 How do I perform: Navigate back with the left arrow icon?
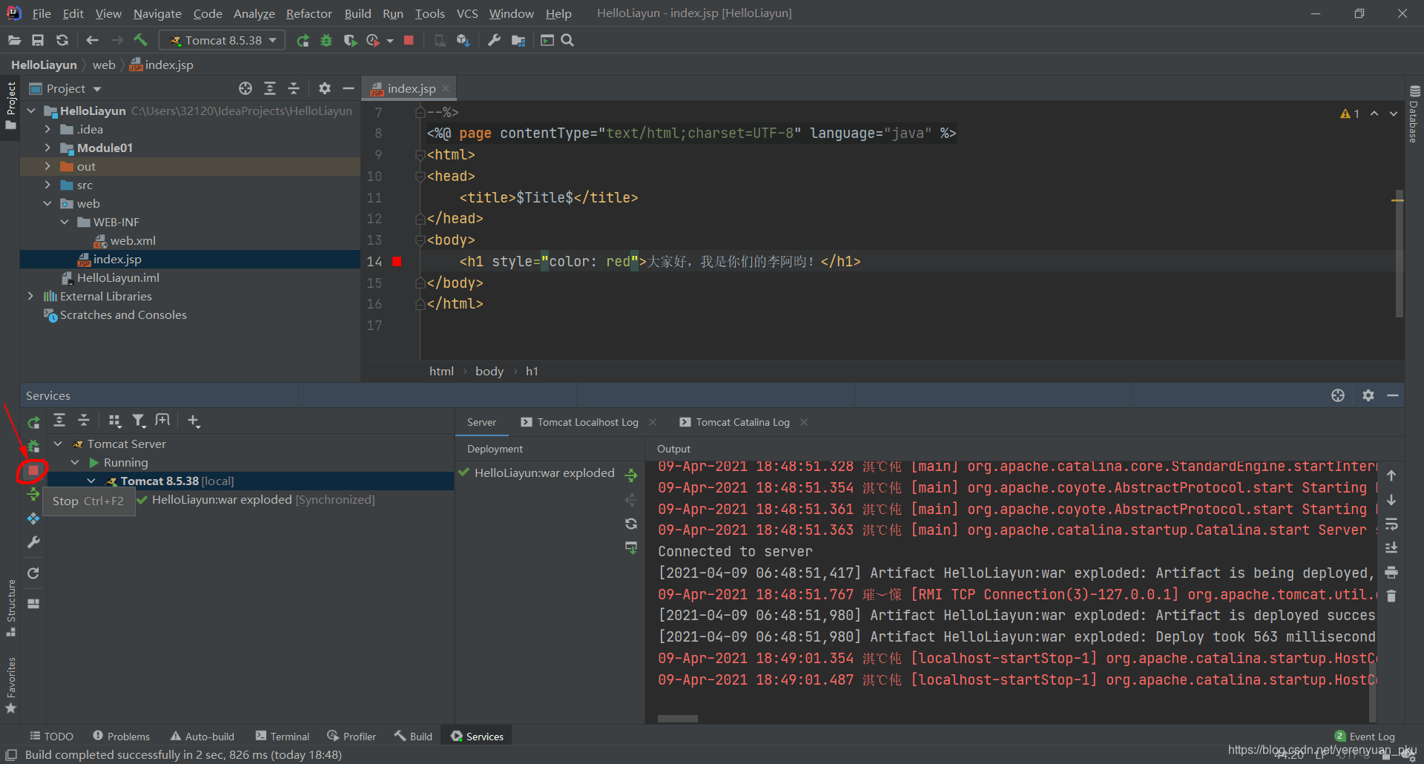92,40
